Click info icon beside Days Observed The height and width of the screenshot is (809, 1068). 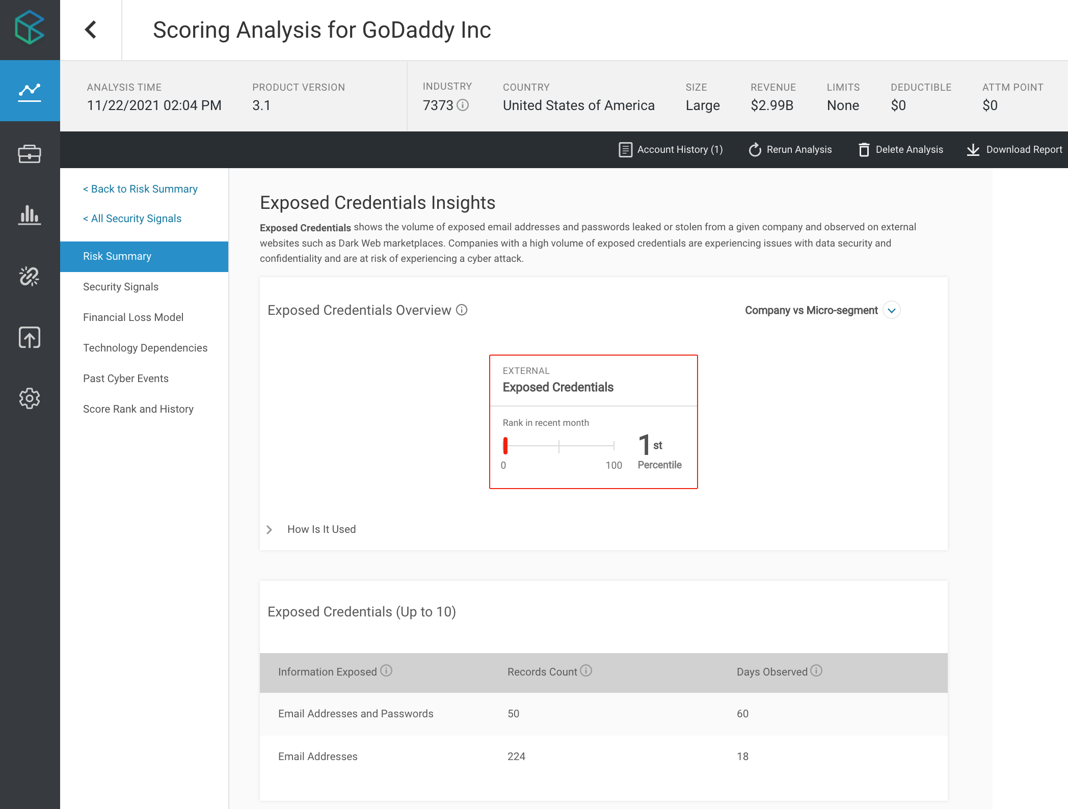pyautogui.click(x=816, y=670)
